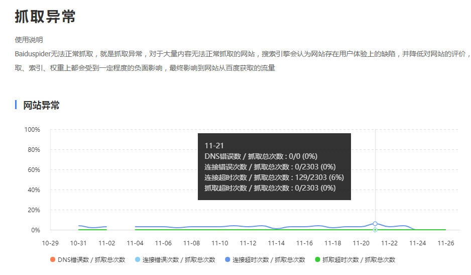Click the 100% y-axis label
Screen dimensions: 471x275
pyautogui.click(x=32, y=130)
